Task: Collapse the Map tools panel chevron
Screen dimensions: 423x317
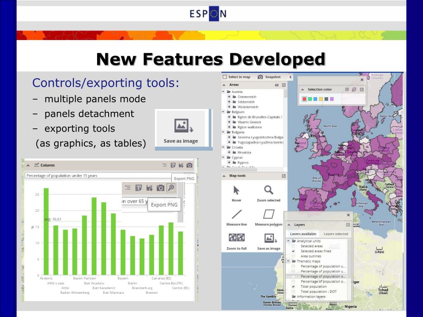Action: click(224, 176)
